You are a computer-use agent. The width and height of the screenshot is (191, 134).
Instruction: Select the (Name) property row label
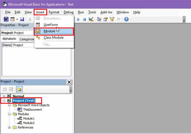coord(7,45)
